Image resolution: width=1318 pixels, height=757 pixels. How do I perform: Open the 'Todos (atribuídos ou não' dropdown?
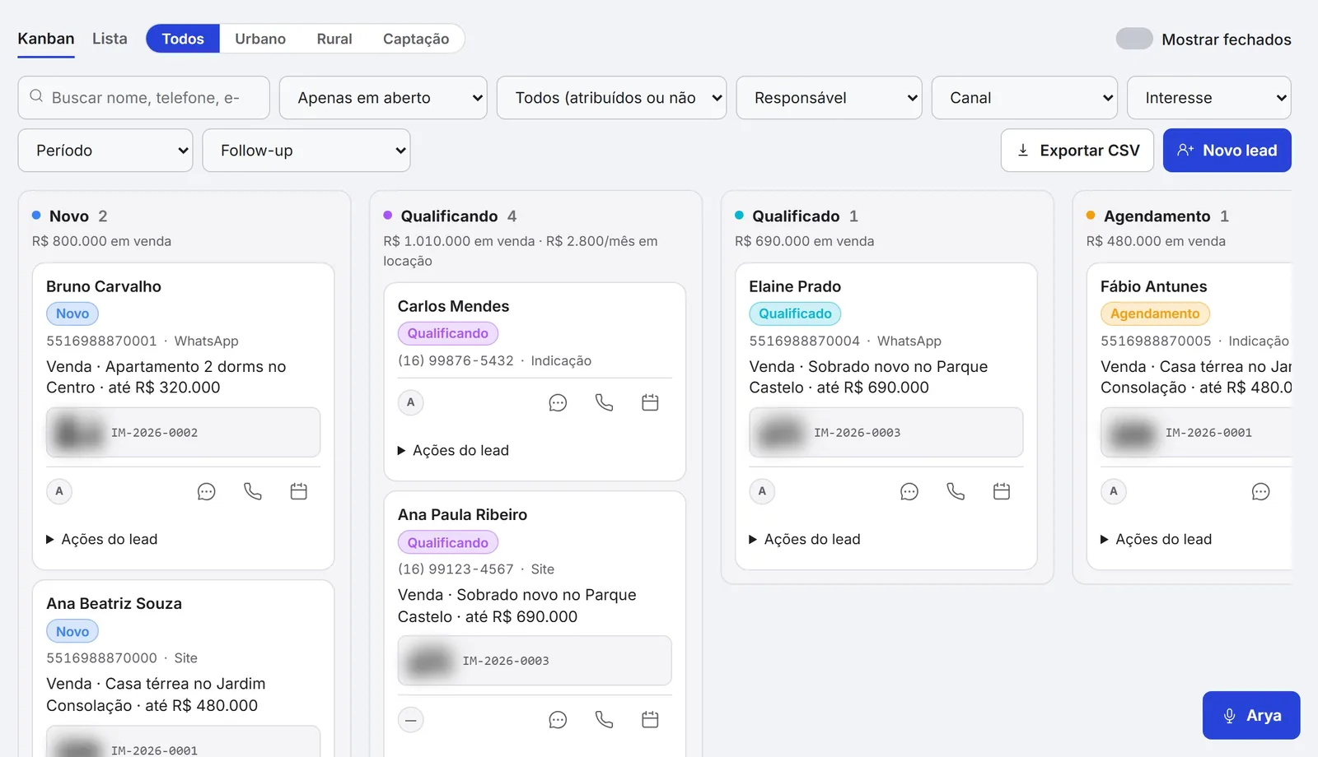pyautogui.click(x=611, y=98)
